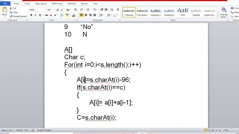Click the Words: 155 counter in the status bar

coord(22,130)
